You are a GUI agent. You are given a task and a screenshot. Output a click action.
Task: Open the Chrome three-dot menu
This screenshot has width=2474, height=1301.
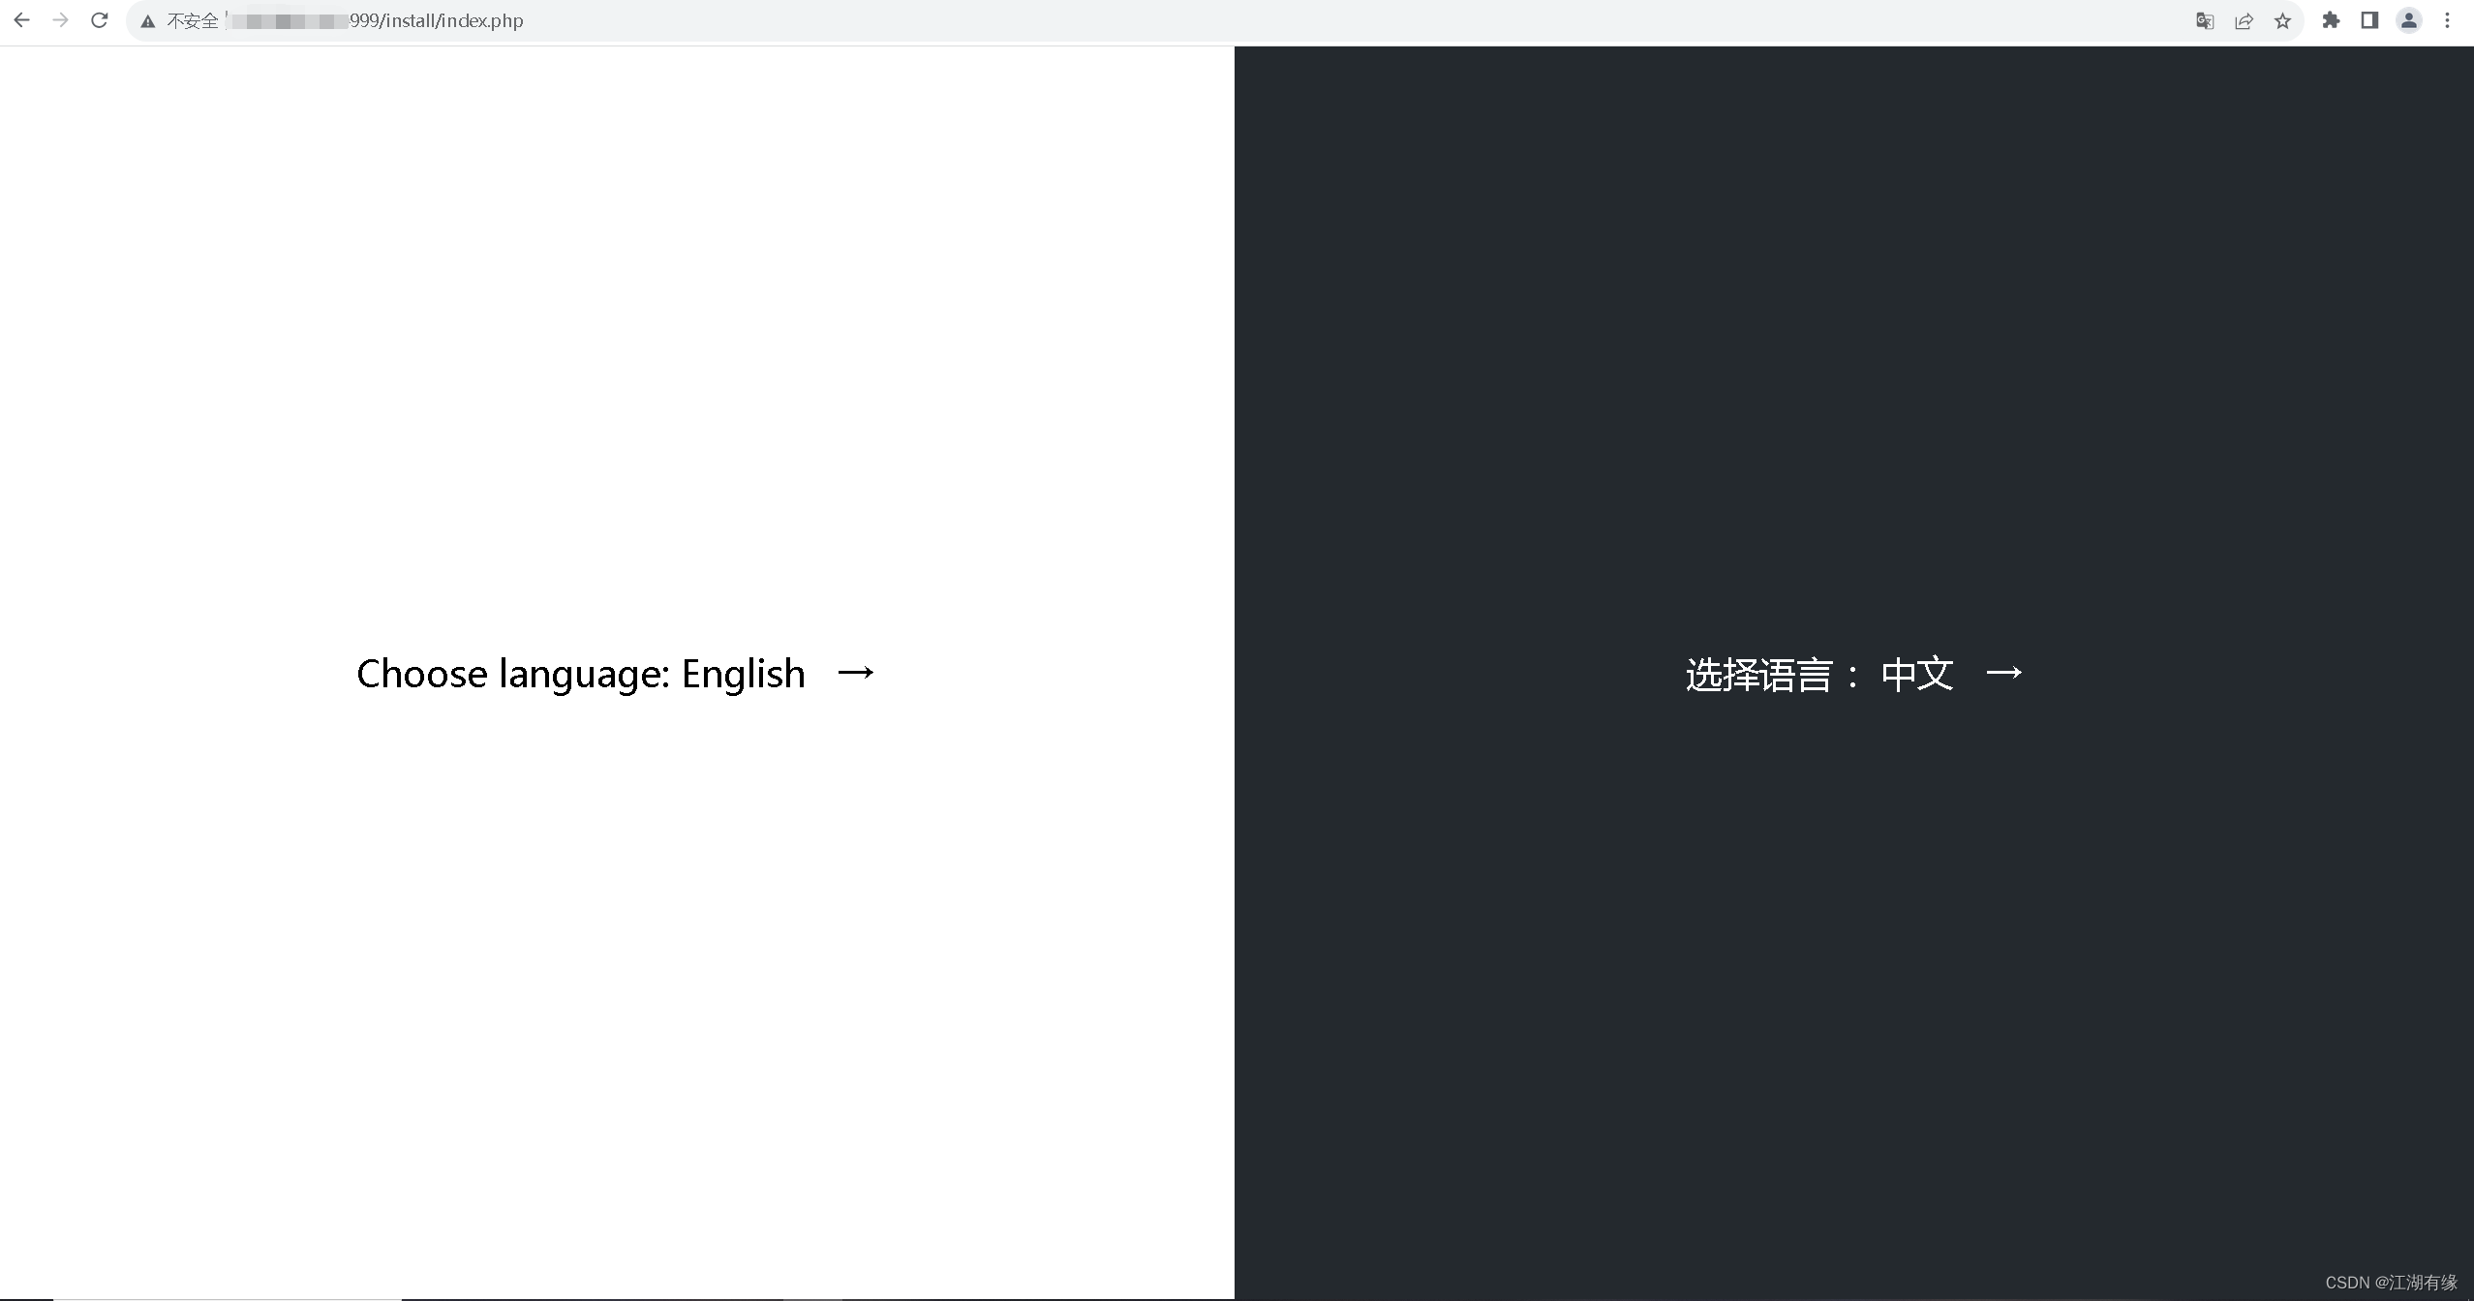click(x=2447, y=20)
